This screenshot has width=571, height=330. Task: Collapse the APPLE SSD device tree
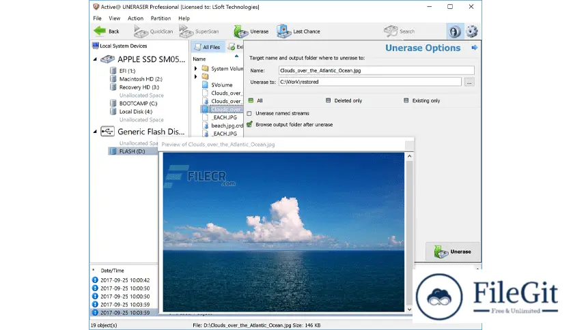[95, 59]
